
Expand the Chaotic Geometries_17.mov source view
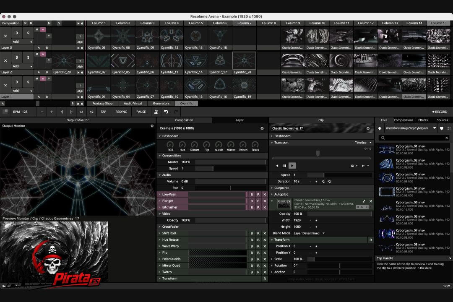pos(364,201)
